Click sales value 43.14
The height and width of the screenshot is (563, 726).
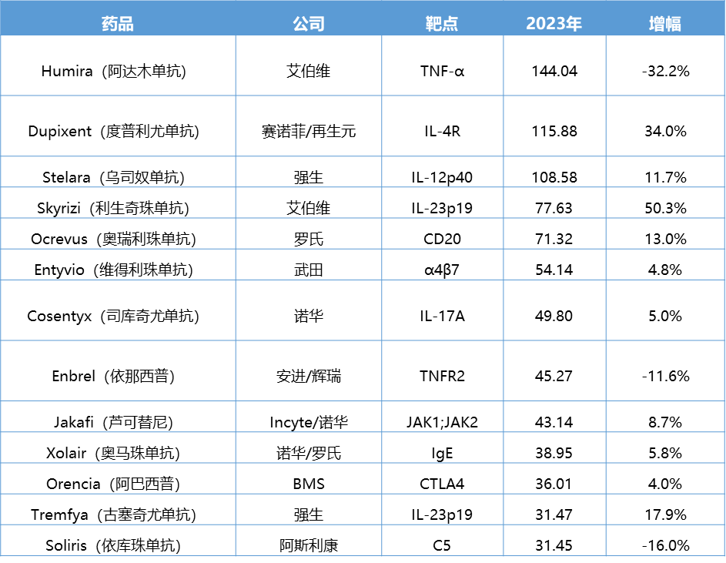(554, 422)
